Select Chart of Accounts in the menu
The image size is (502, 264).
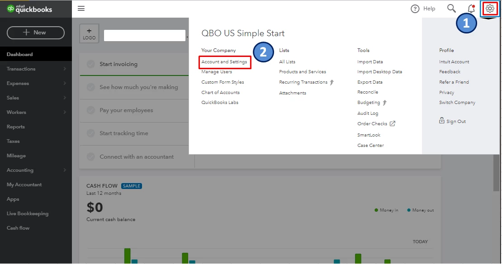(x=220, y=93)
